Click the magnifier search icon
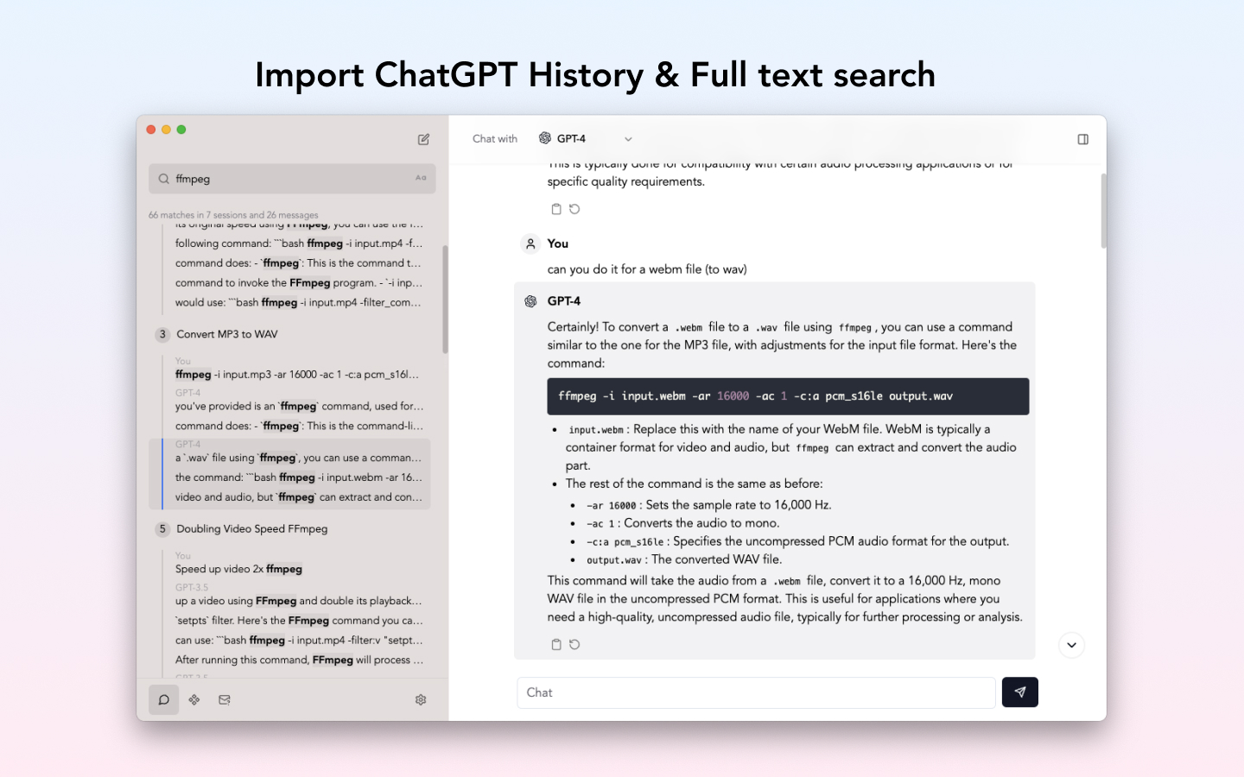The width and height of the screenshot is (1244, 777). (163, 179)
